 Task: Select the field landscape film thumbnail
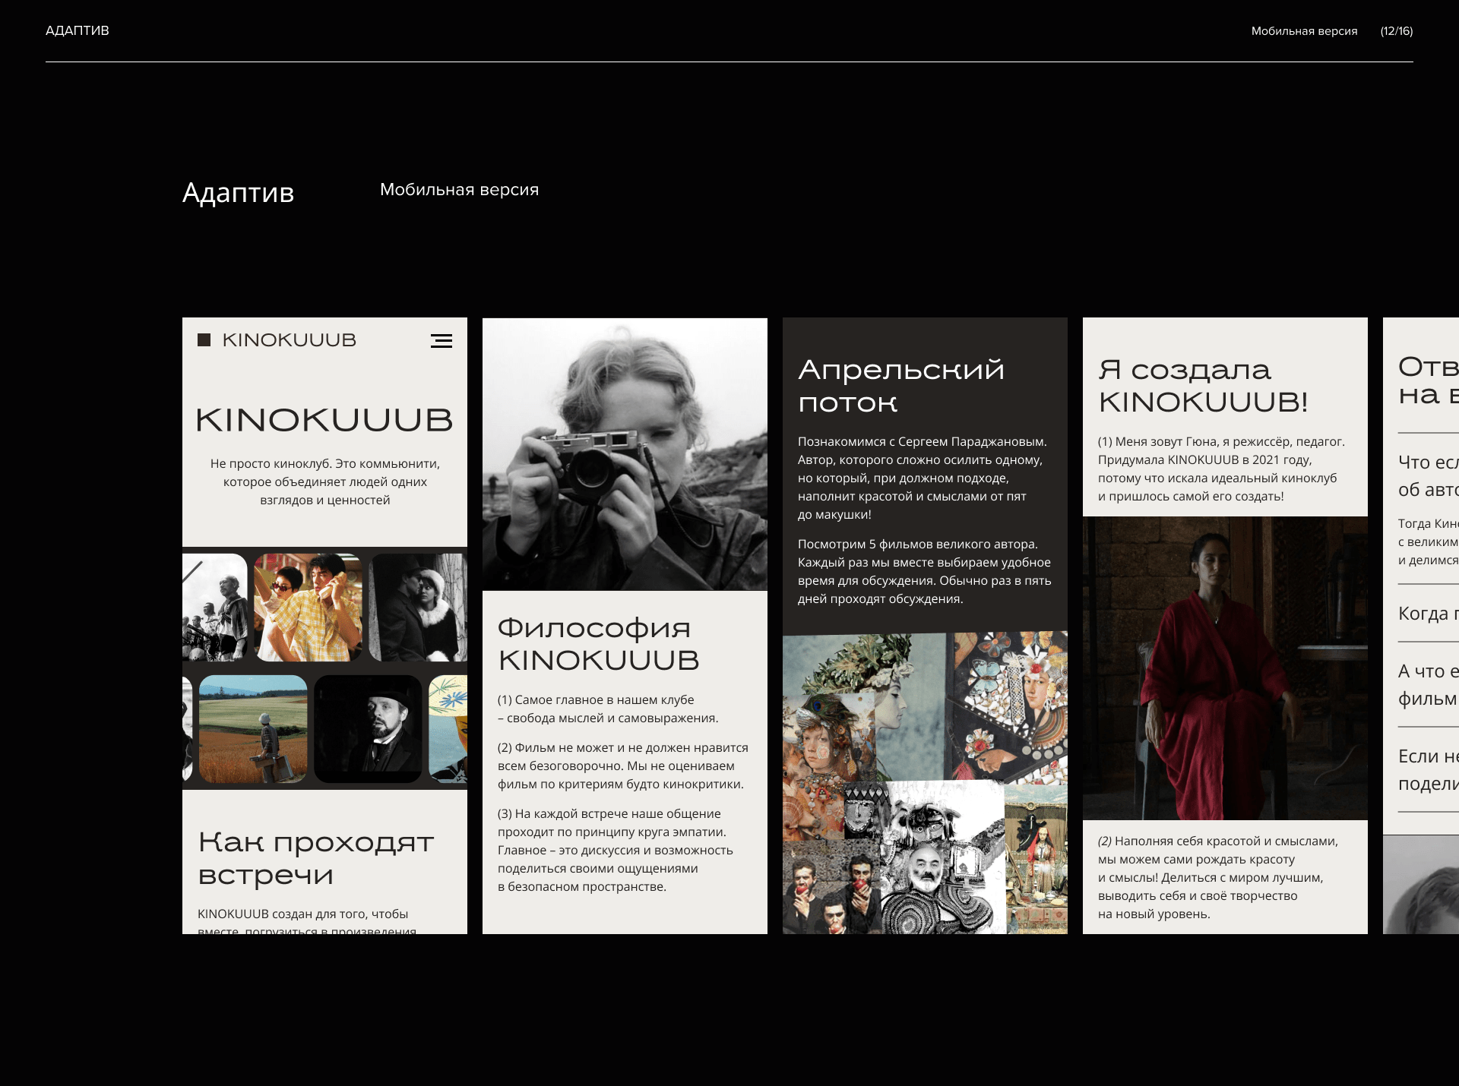click(253, 729)
